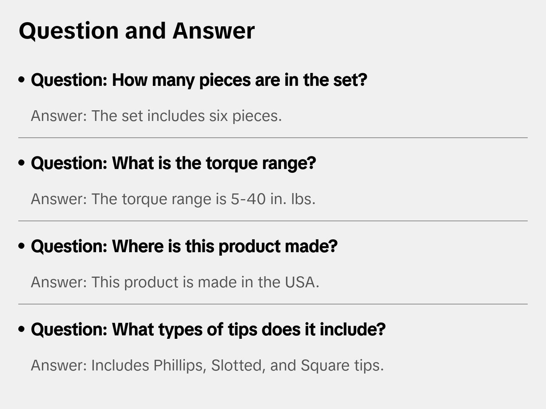Click the bullet before the torque range question
The width and height of the screenshot is (546, 409).
(22, 163)
